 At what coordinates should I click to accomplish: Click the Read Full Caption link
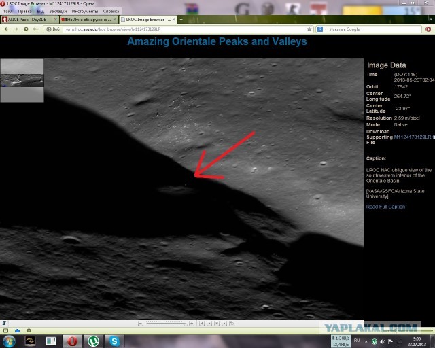(385, 207)
